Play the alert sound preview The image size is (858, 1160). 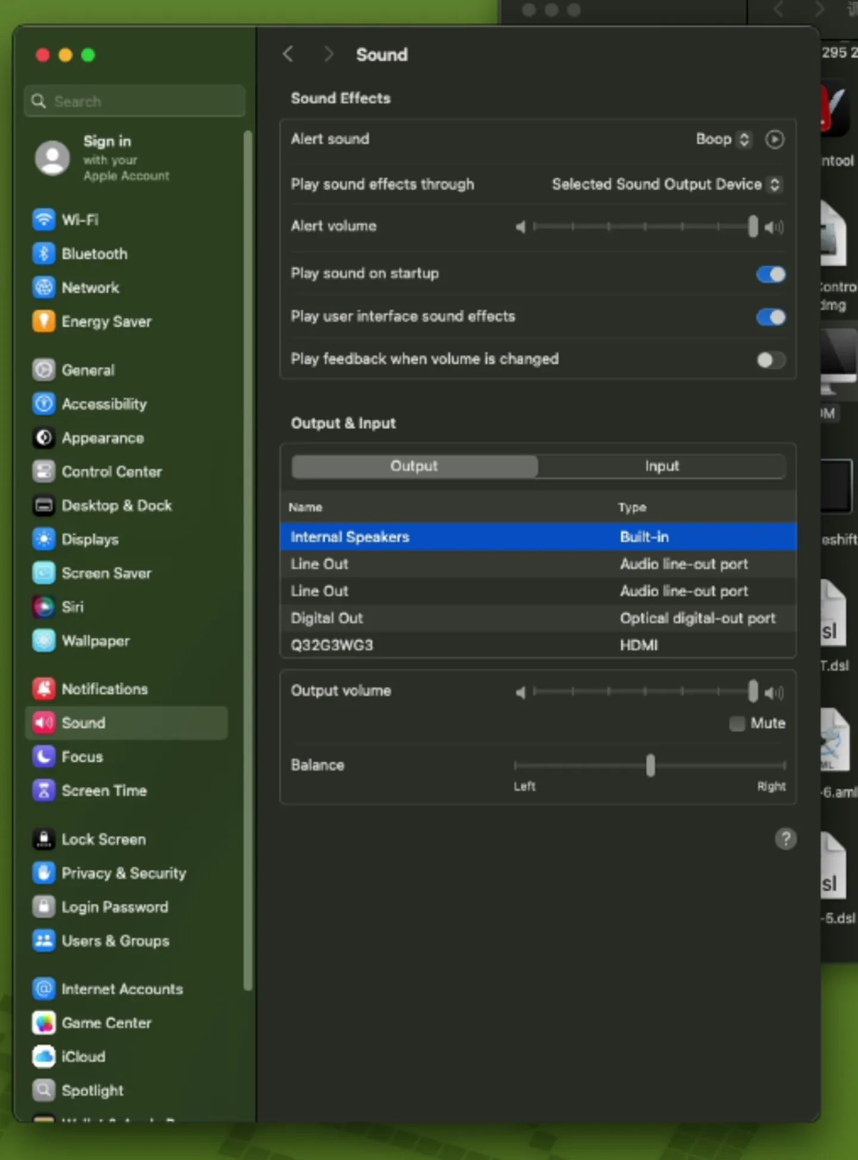pyautogui.click(x=774, y=139)
